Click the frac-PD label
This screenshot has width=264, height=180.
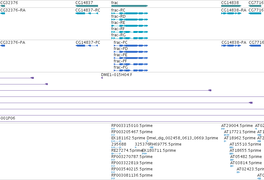[121, 49]
